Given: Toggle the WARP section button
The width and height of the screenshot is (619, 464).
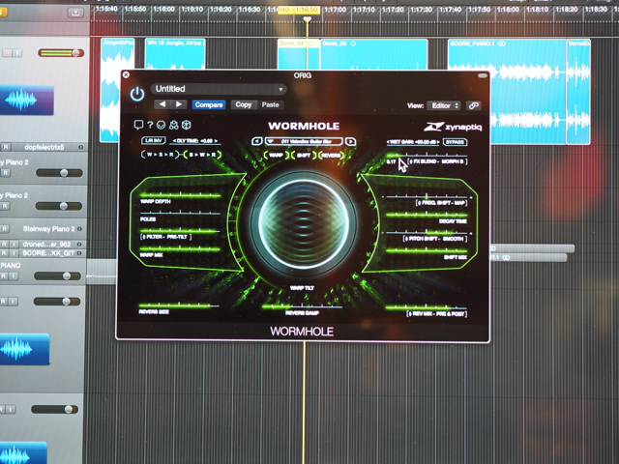Looking at the screenshot, I should [x=276, y=156].
